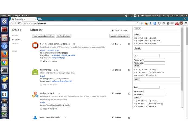This screenshot has height=133, width=188.
Task: Select the Extensions browser tab
Action: [x=23, y=19]
